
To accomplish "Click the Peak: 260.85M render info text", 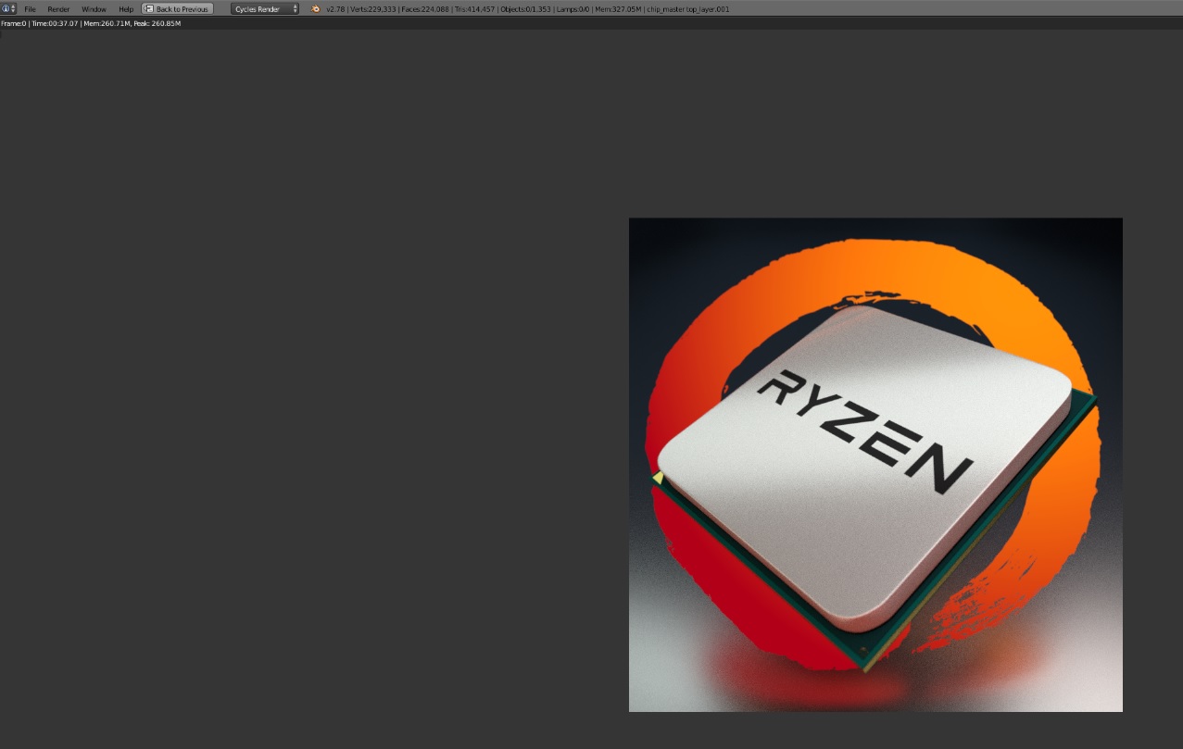I will [x=157, y=23].
